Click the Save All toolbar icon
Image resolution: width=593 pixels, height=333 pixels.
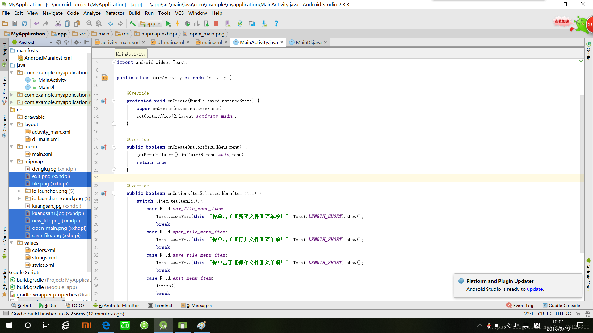coord(15,23)
